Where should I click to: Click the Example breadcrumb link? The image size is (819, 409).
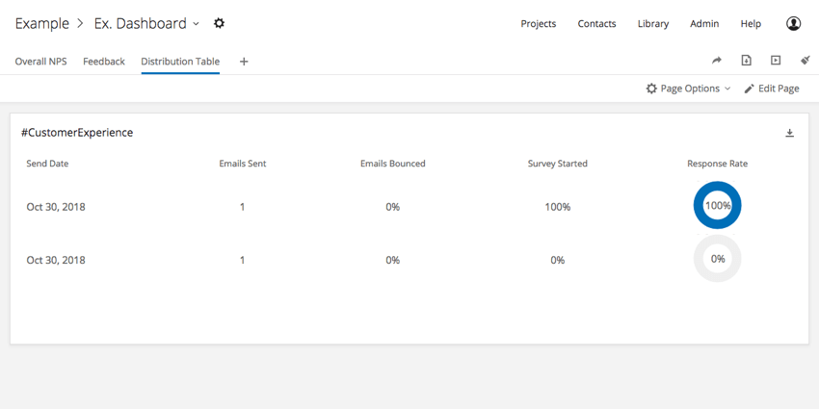click(41, 23)
